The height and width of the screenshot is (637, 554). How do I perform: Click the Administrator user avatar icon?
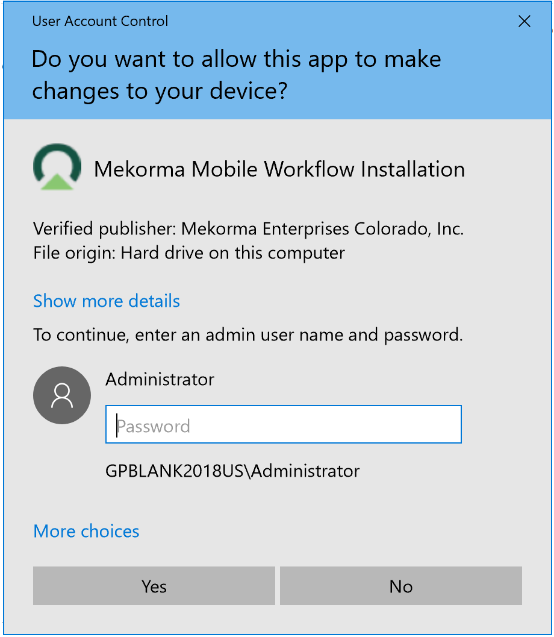click(62, 395)
